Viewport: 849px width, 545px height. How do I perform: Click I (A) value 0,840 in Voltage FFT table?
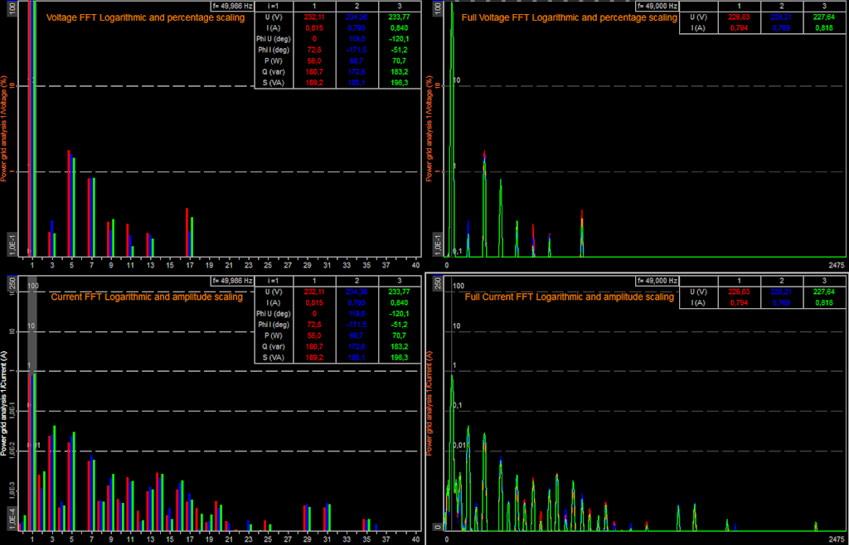(x=399, y=28)
